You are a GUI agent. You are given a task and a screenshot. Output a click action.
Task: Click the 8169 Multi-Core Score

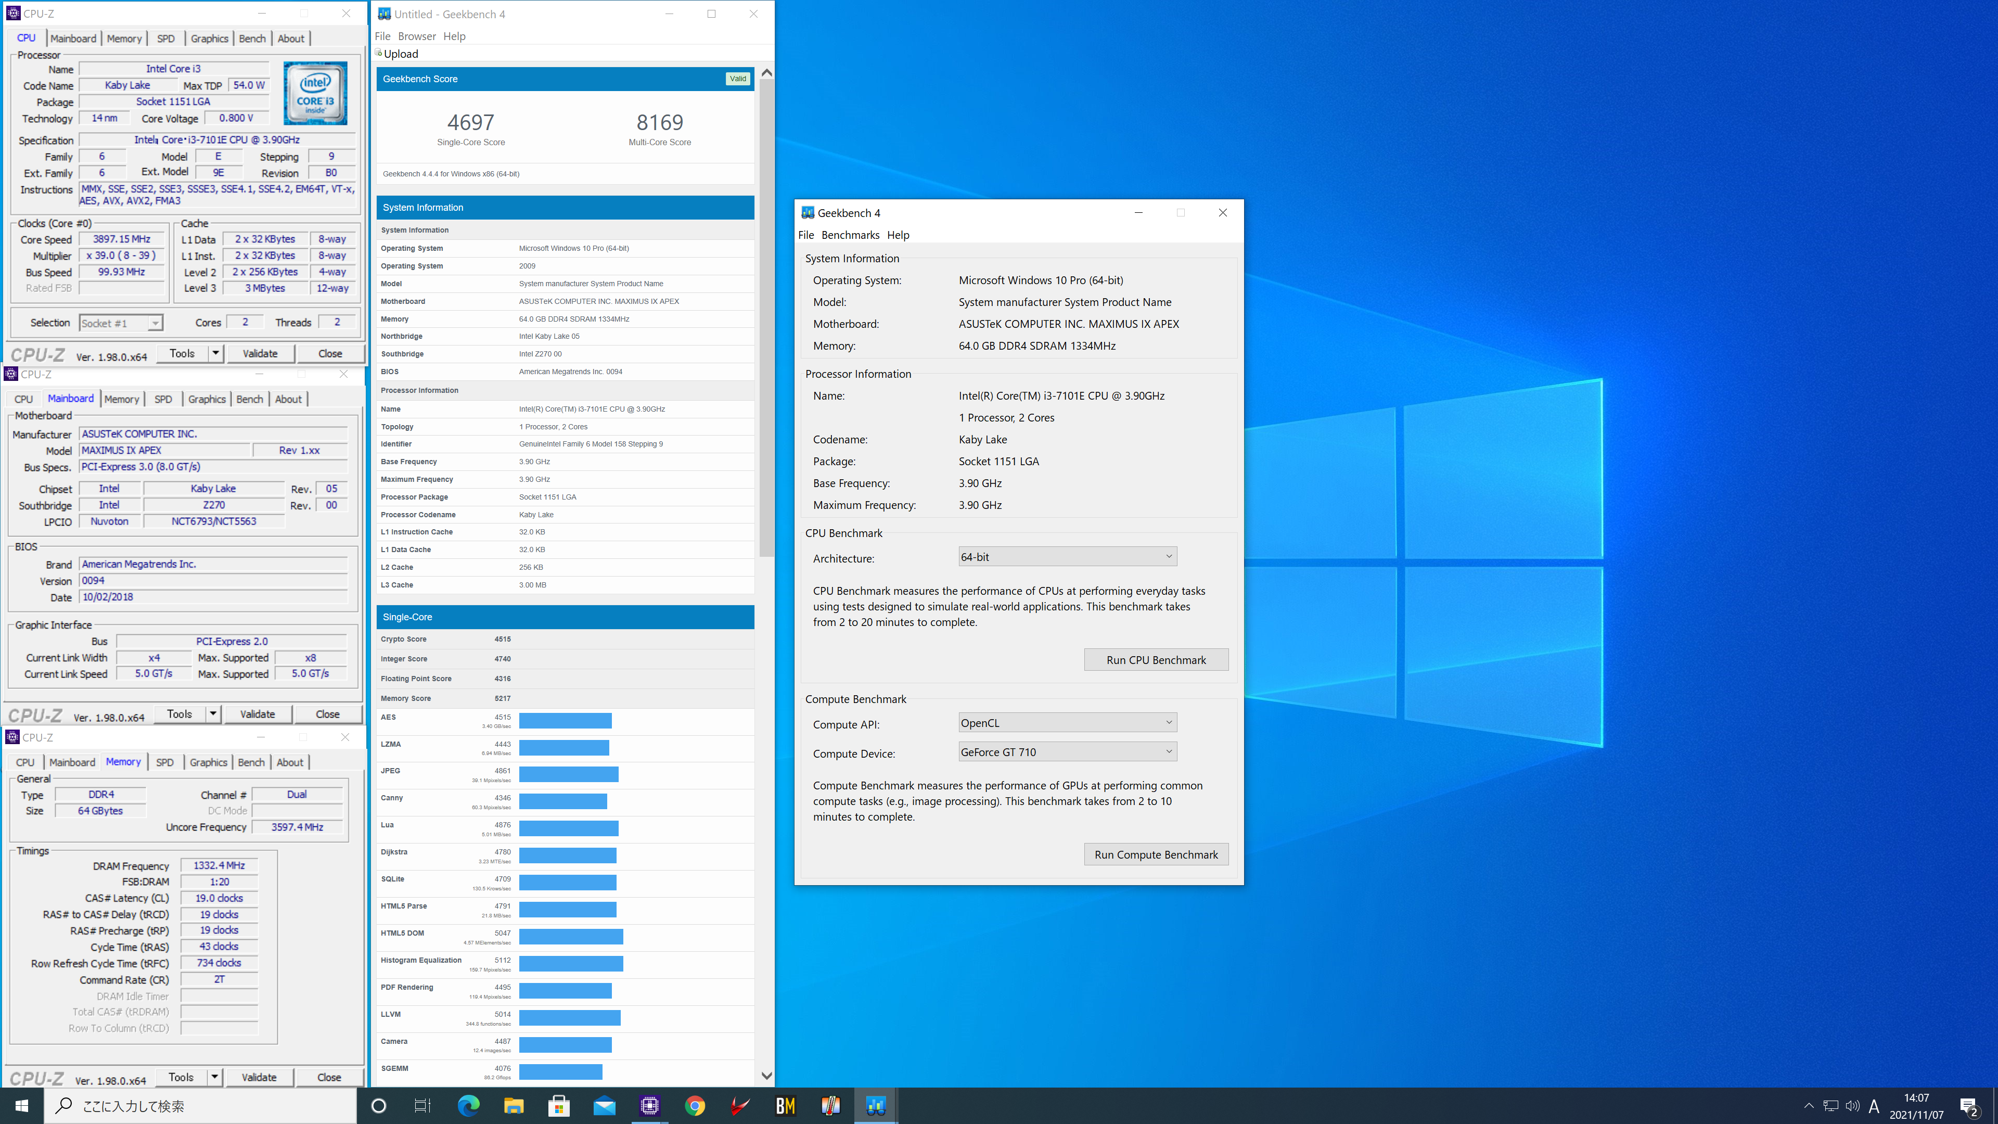pyautogui.click(x=660, y=122)
